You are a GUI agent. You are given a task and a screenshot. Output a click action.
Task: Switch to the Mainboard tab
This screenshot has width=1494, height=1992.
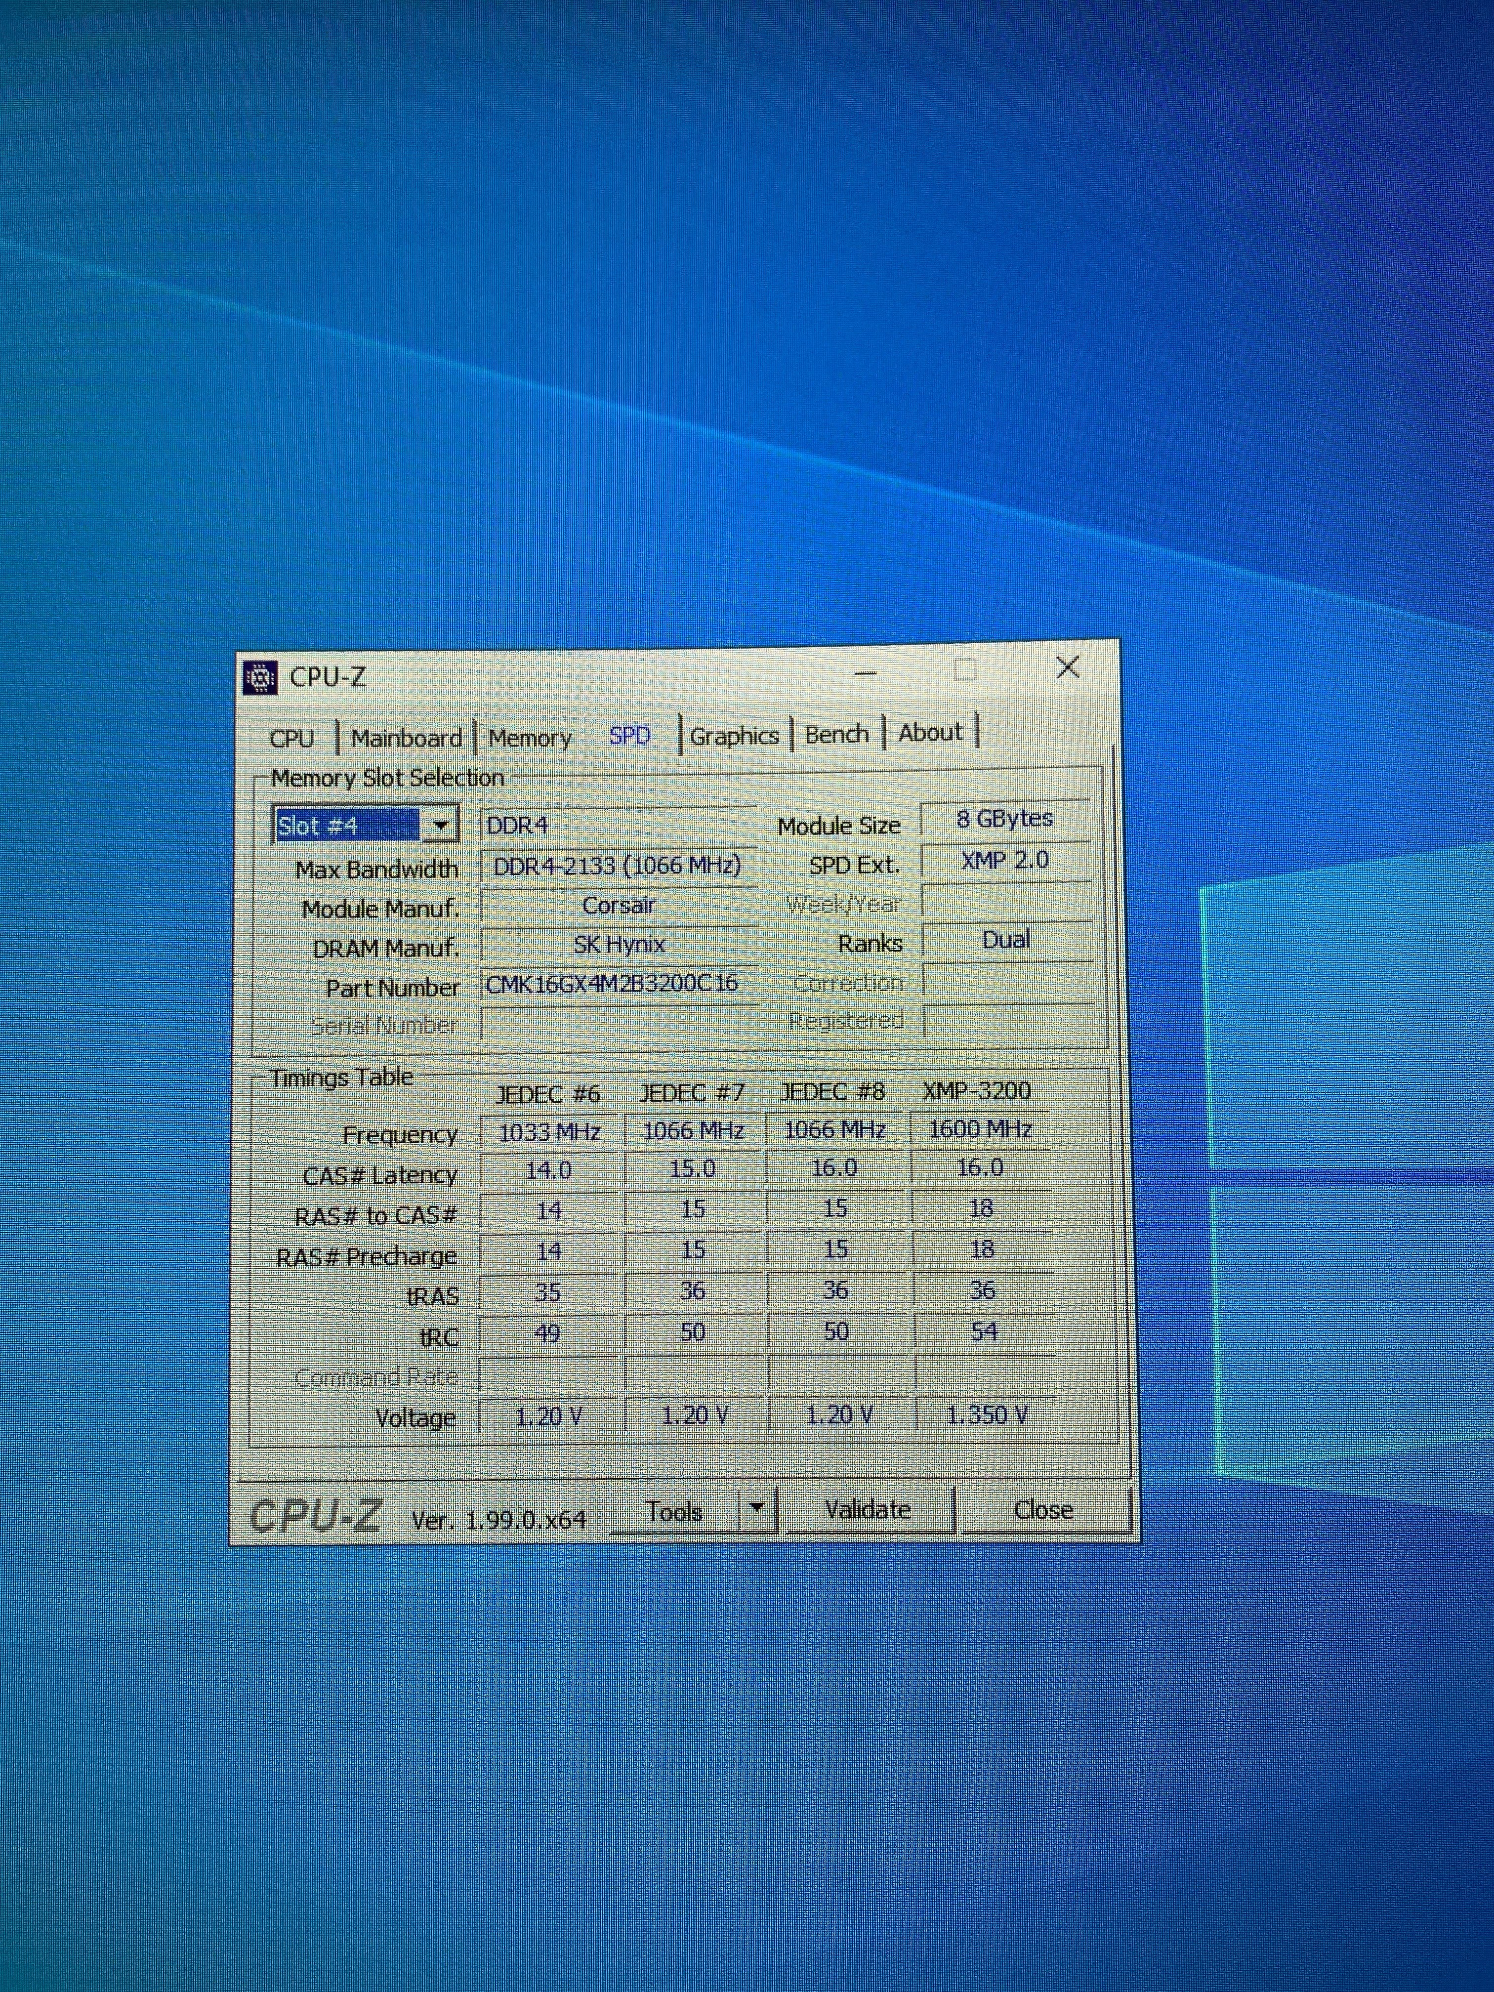tap(406, 739)
